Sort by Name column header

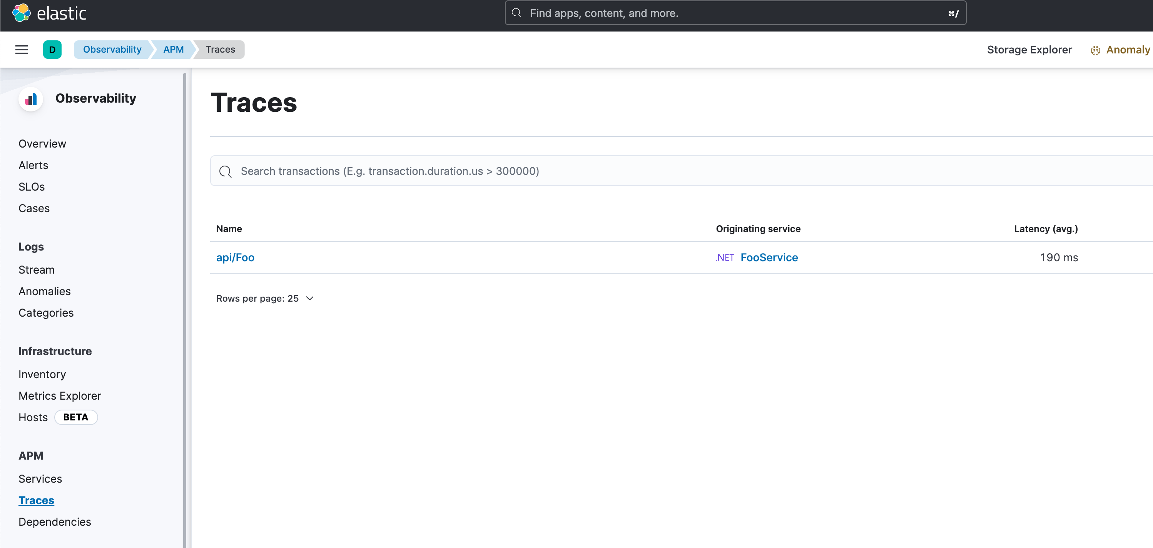(229, 229)
